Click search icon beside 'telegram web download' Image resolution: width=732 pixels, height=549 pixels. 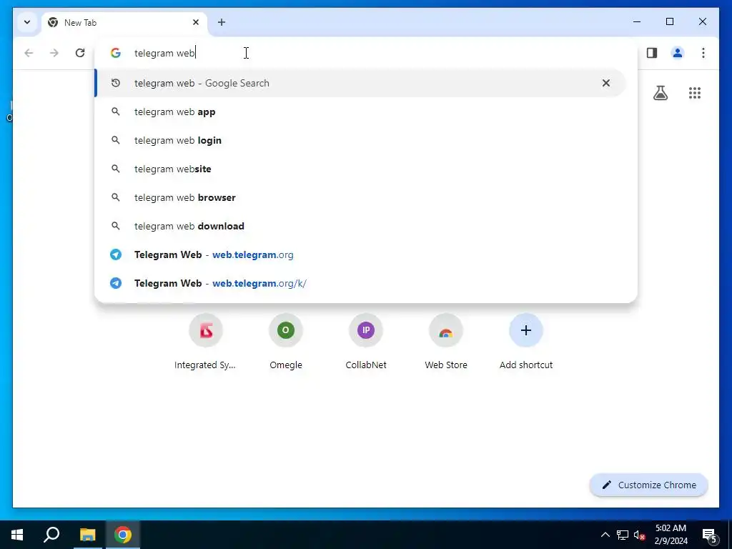click(x=115, y=226)
